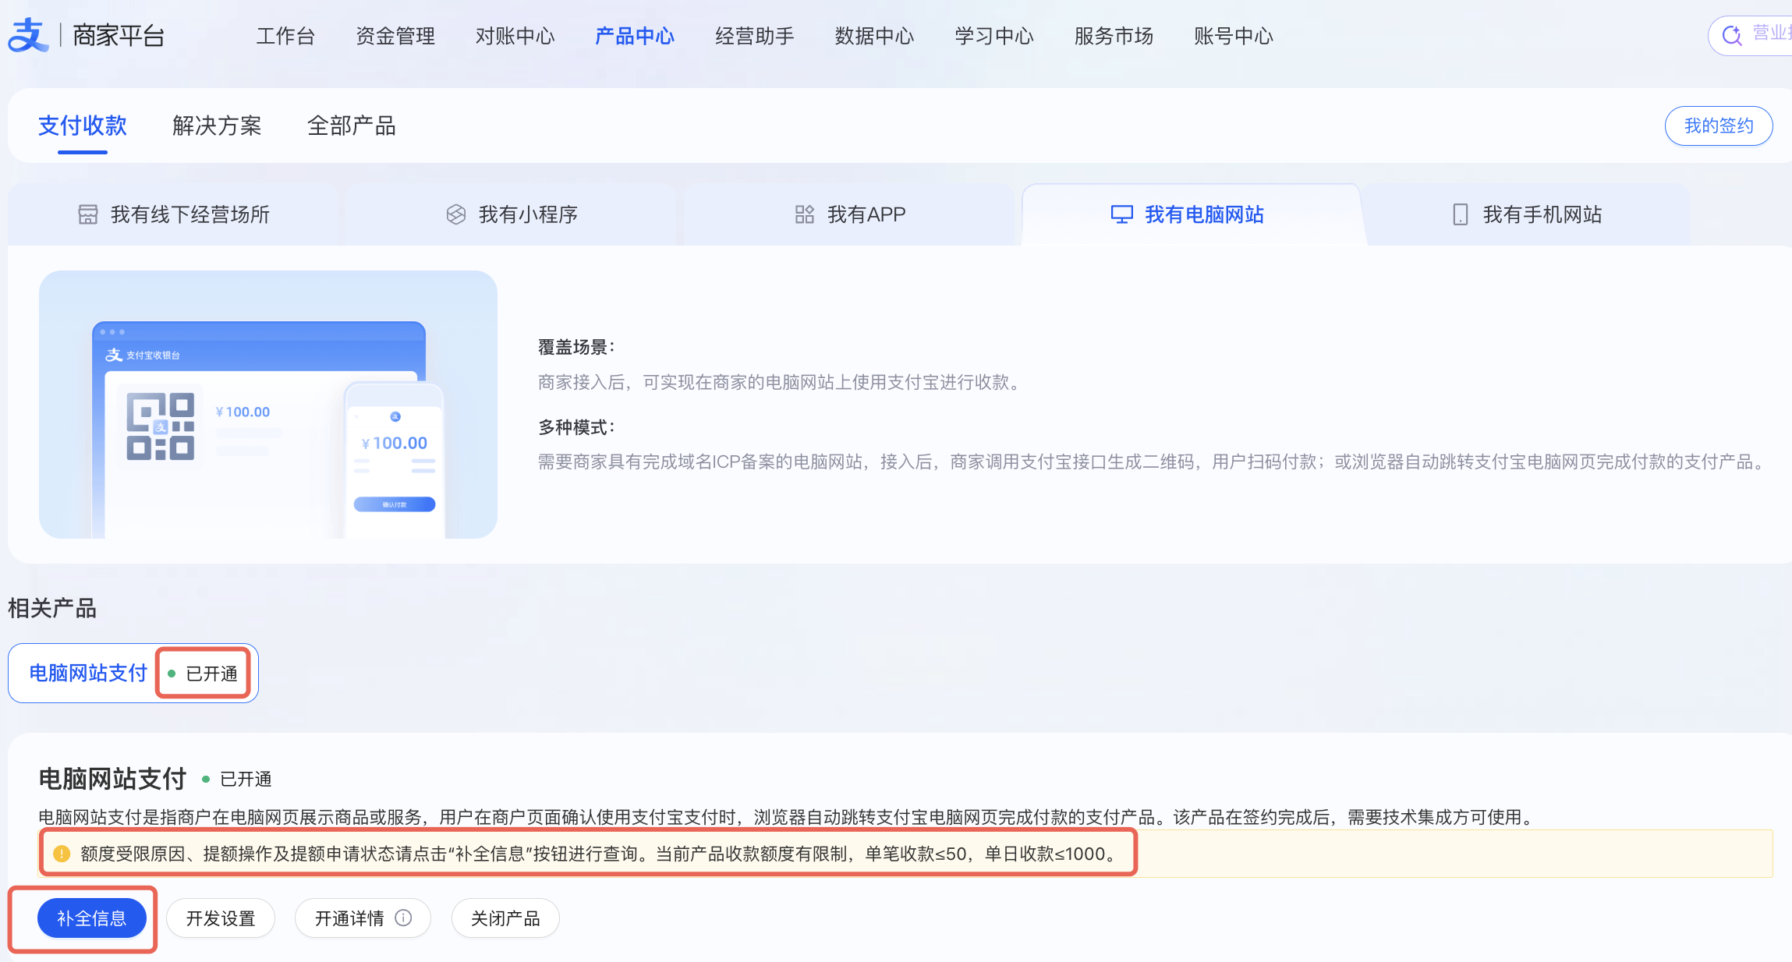Click the 相关产品 section heading
Viewport: 1792px width, 962px height.
coord(52,608)
